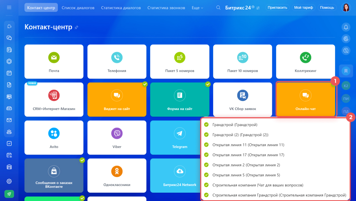Open the VK Сбор заявок tile

coord(243,100)
